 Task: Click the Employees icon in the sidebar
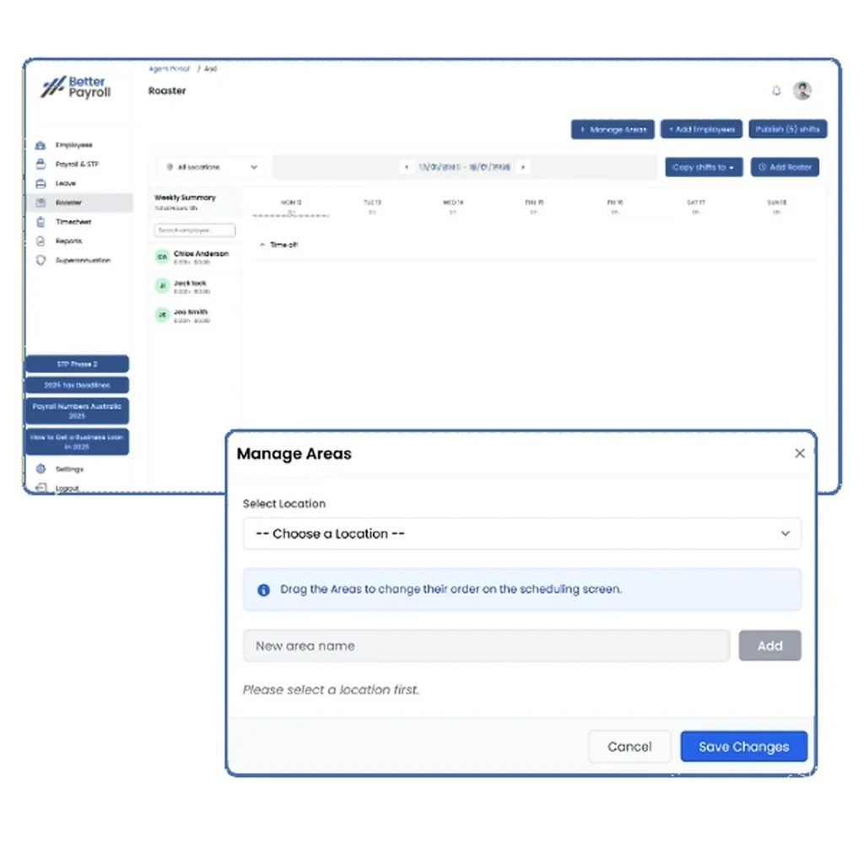(40, 145)
